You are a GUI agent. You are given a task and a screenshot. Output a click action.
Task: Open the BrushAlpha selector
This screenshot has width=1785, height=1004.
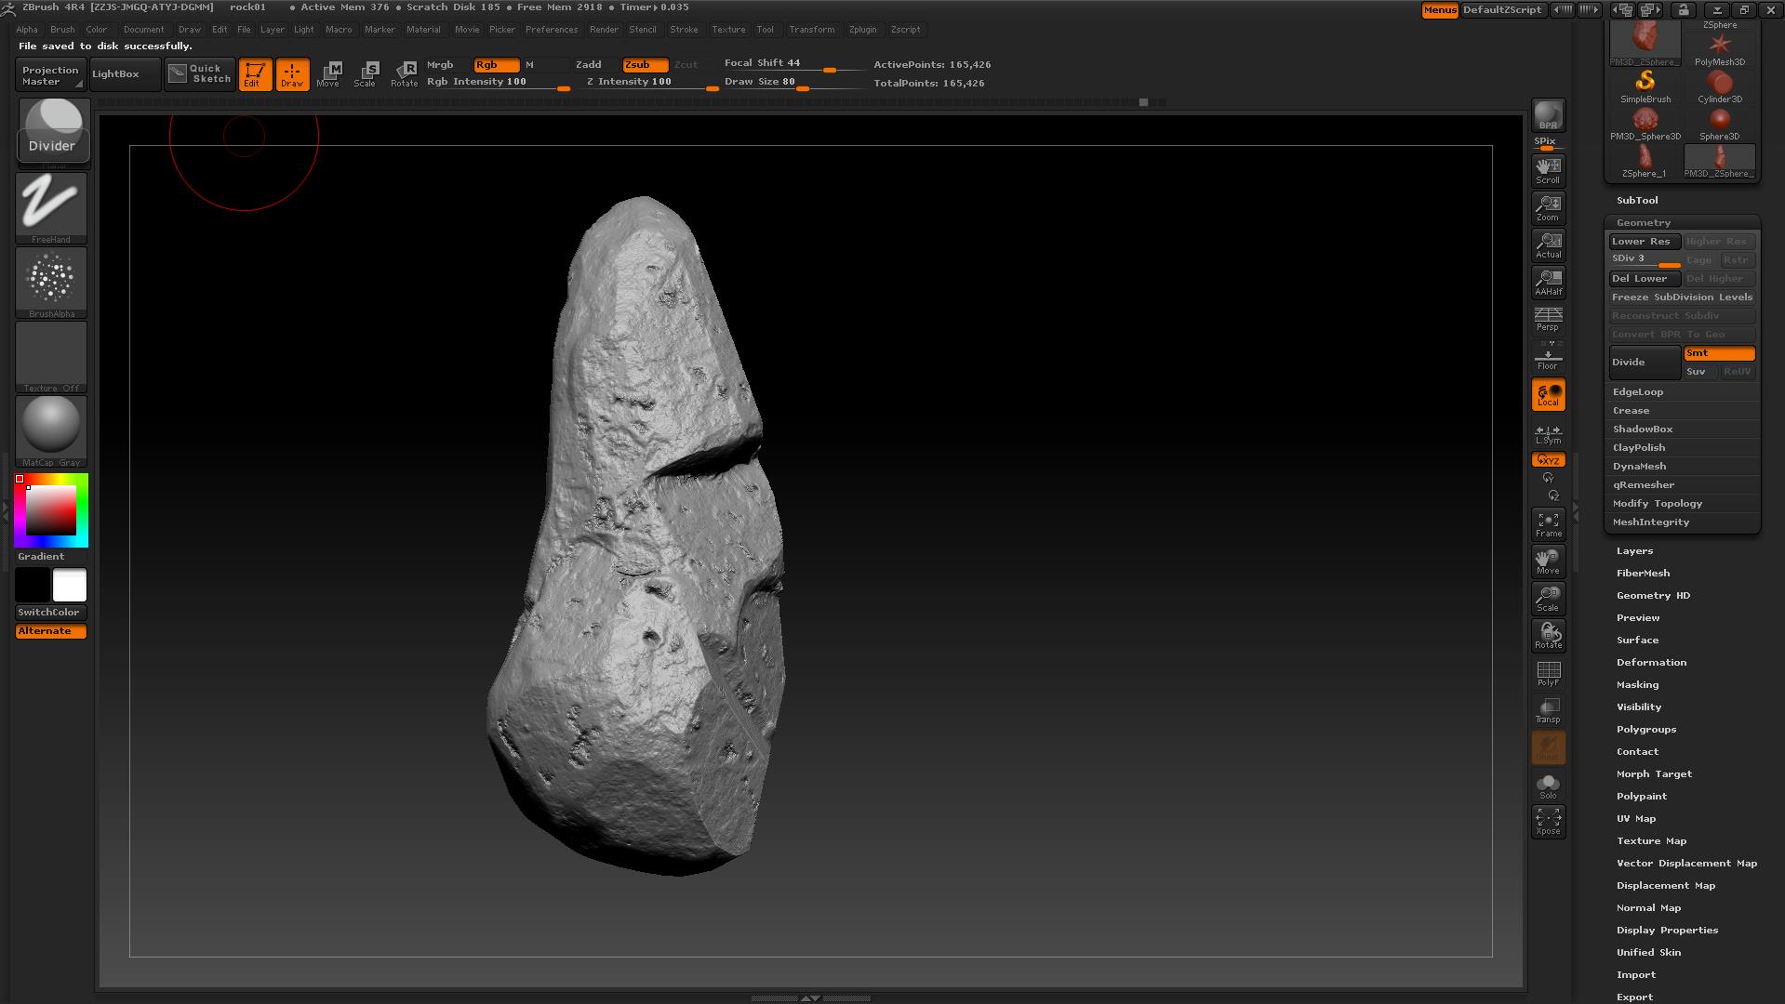tap(52, 283)
